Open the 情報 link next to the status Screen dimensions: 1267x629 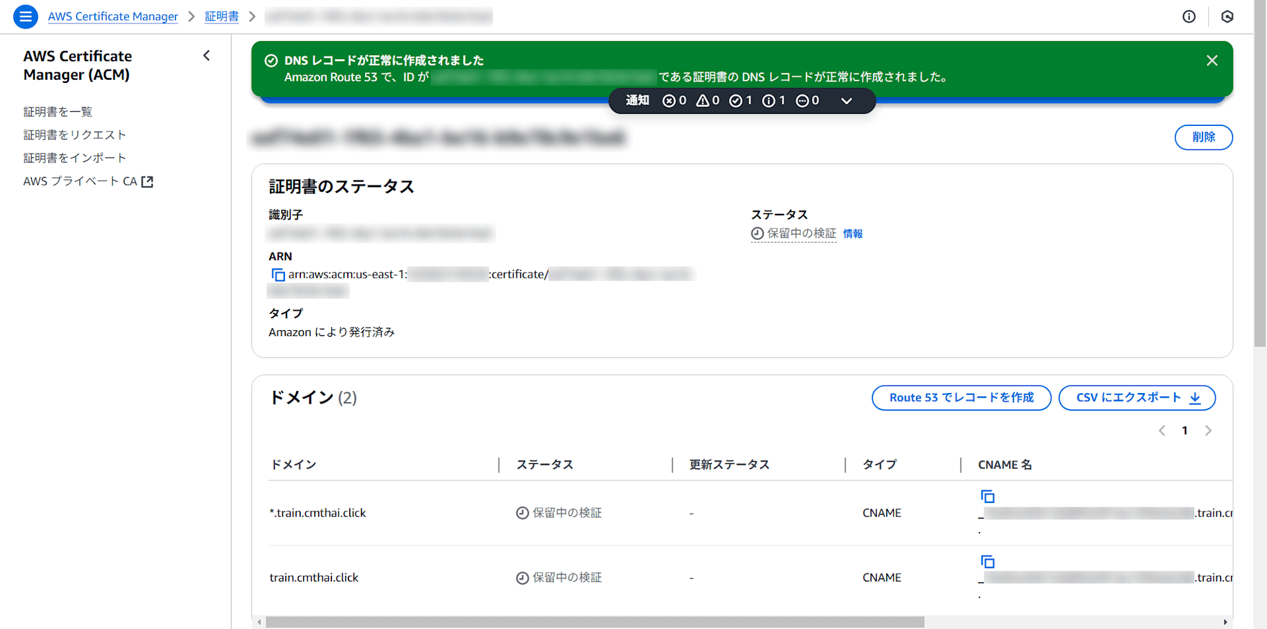pos(853,234)
